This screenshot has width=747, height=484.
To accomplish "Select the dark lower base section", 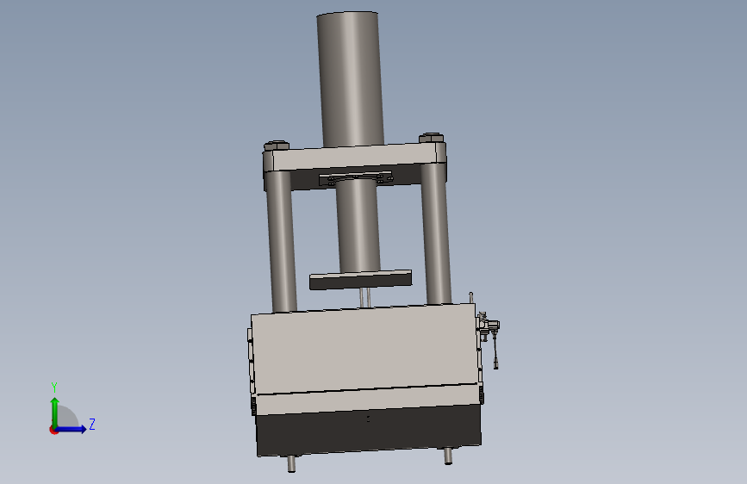I will coord(368,429).
